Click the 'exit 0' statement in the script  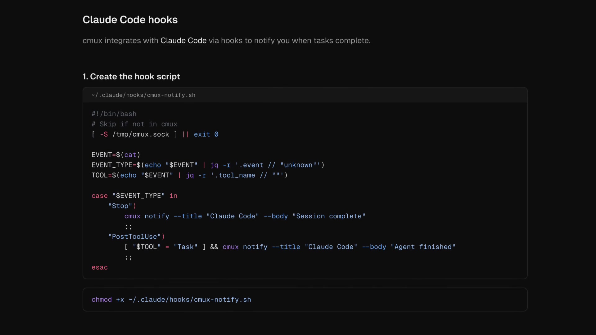(206, 134)
